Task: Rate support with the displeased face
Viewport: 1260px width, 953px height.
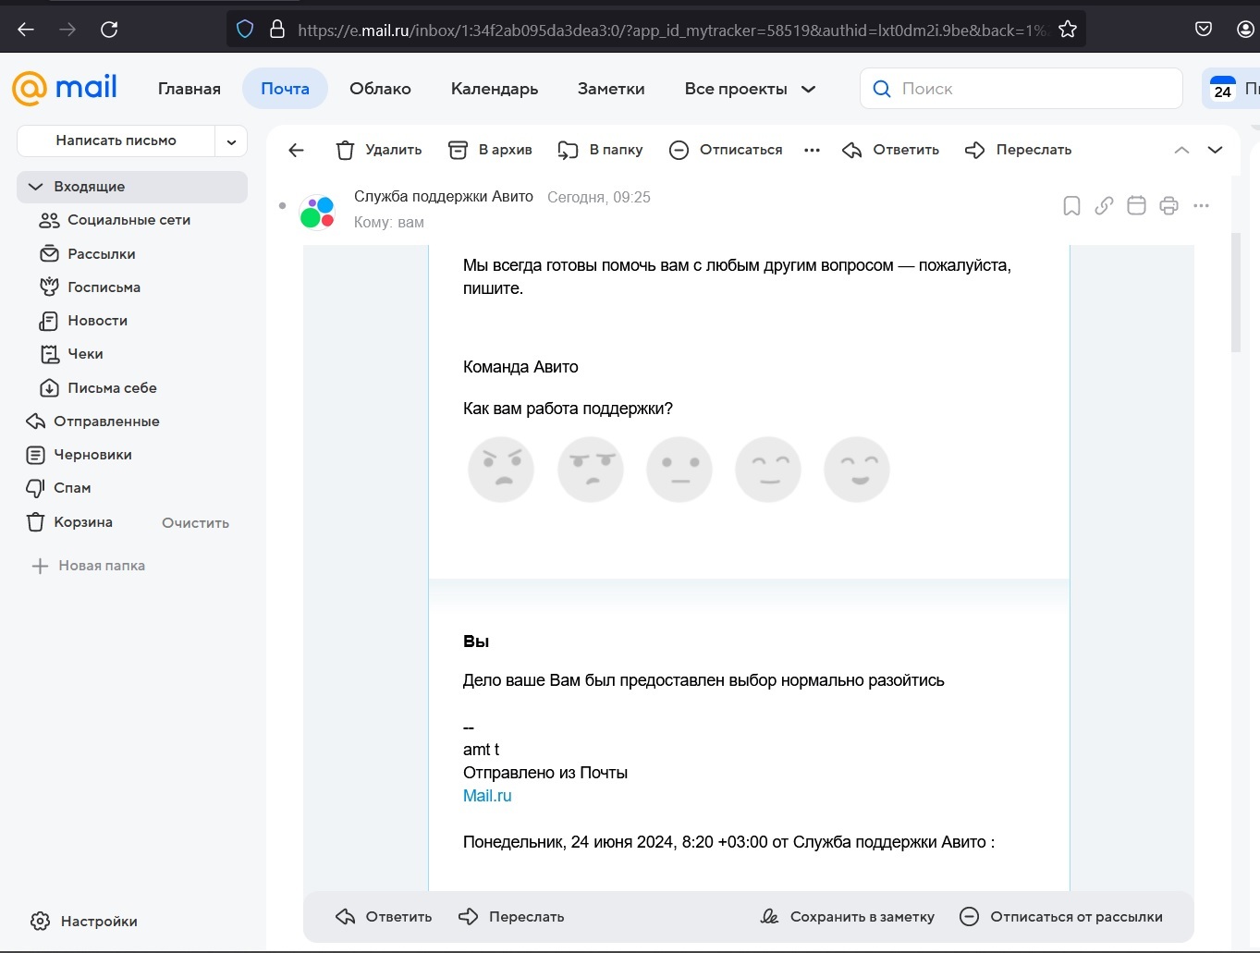Action: [x=590, y=469]
